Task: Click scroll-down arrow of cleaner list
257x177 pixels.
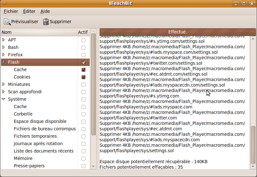Action: pos(93,166)
